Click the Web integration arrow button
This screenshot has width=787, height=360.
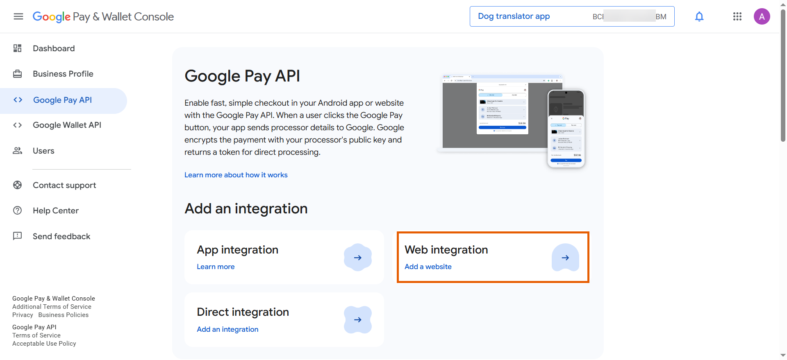coord(565,258)
